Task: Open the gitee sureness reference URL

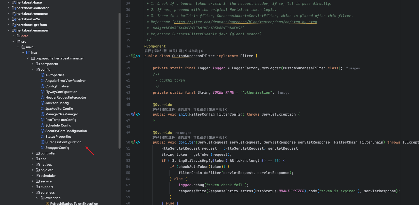Action: (x=245, y=22)
